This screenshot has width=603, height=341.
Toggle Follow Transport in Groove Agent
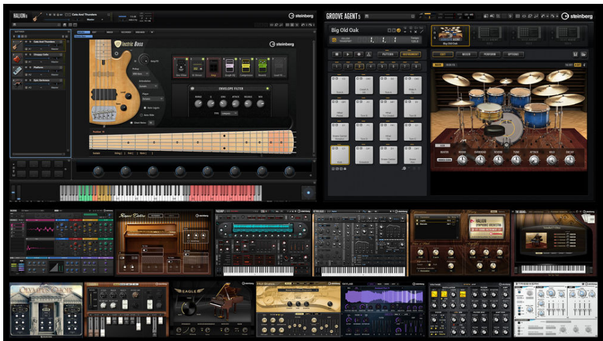pyautogui.click(x=334, y=40)
